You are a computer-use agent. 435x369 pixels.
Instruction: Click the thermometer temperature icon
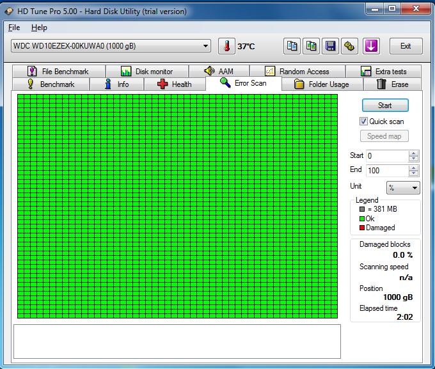(226, 46)
